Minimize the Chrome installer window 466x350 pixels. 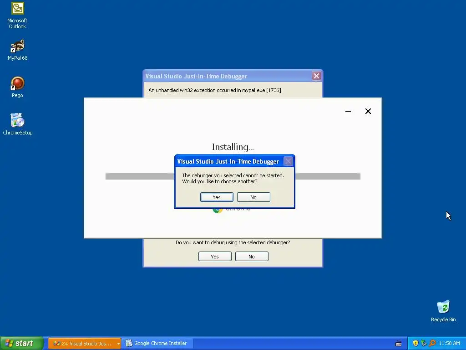(348, 111)
